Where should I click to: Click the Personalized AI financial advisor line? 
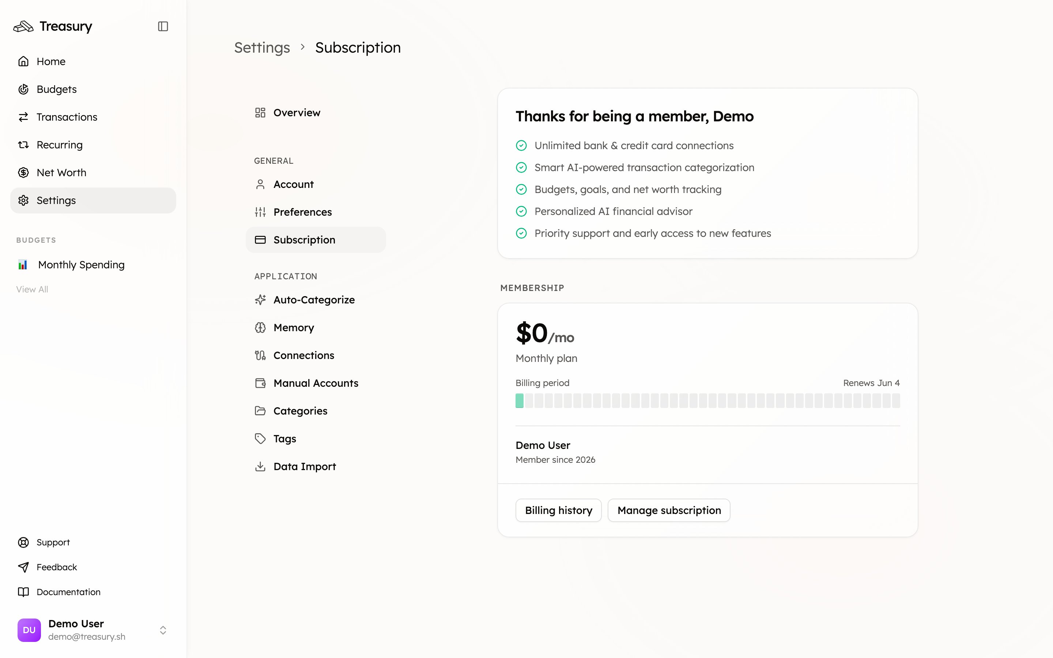613,212
